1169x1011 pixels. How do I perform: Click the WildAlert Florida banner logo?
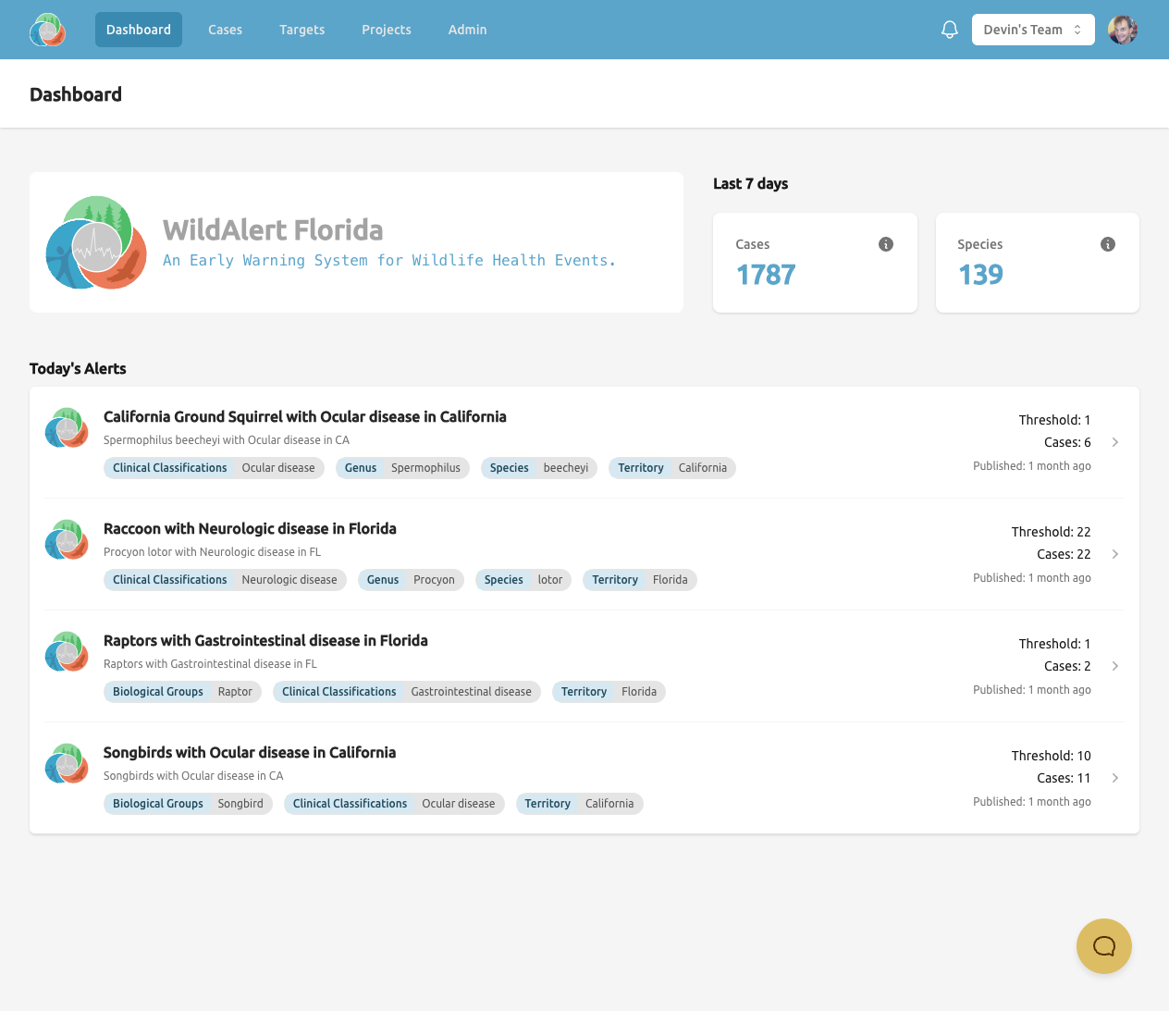[x=95, y=242]
